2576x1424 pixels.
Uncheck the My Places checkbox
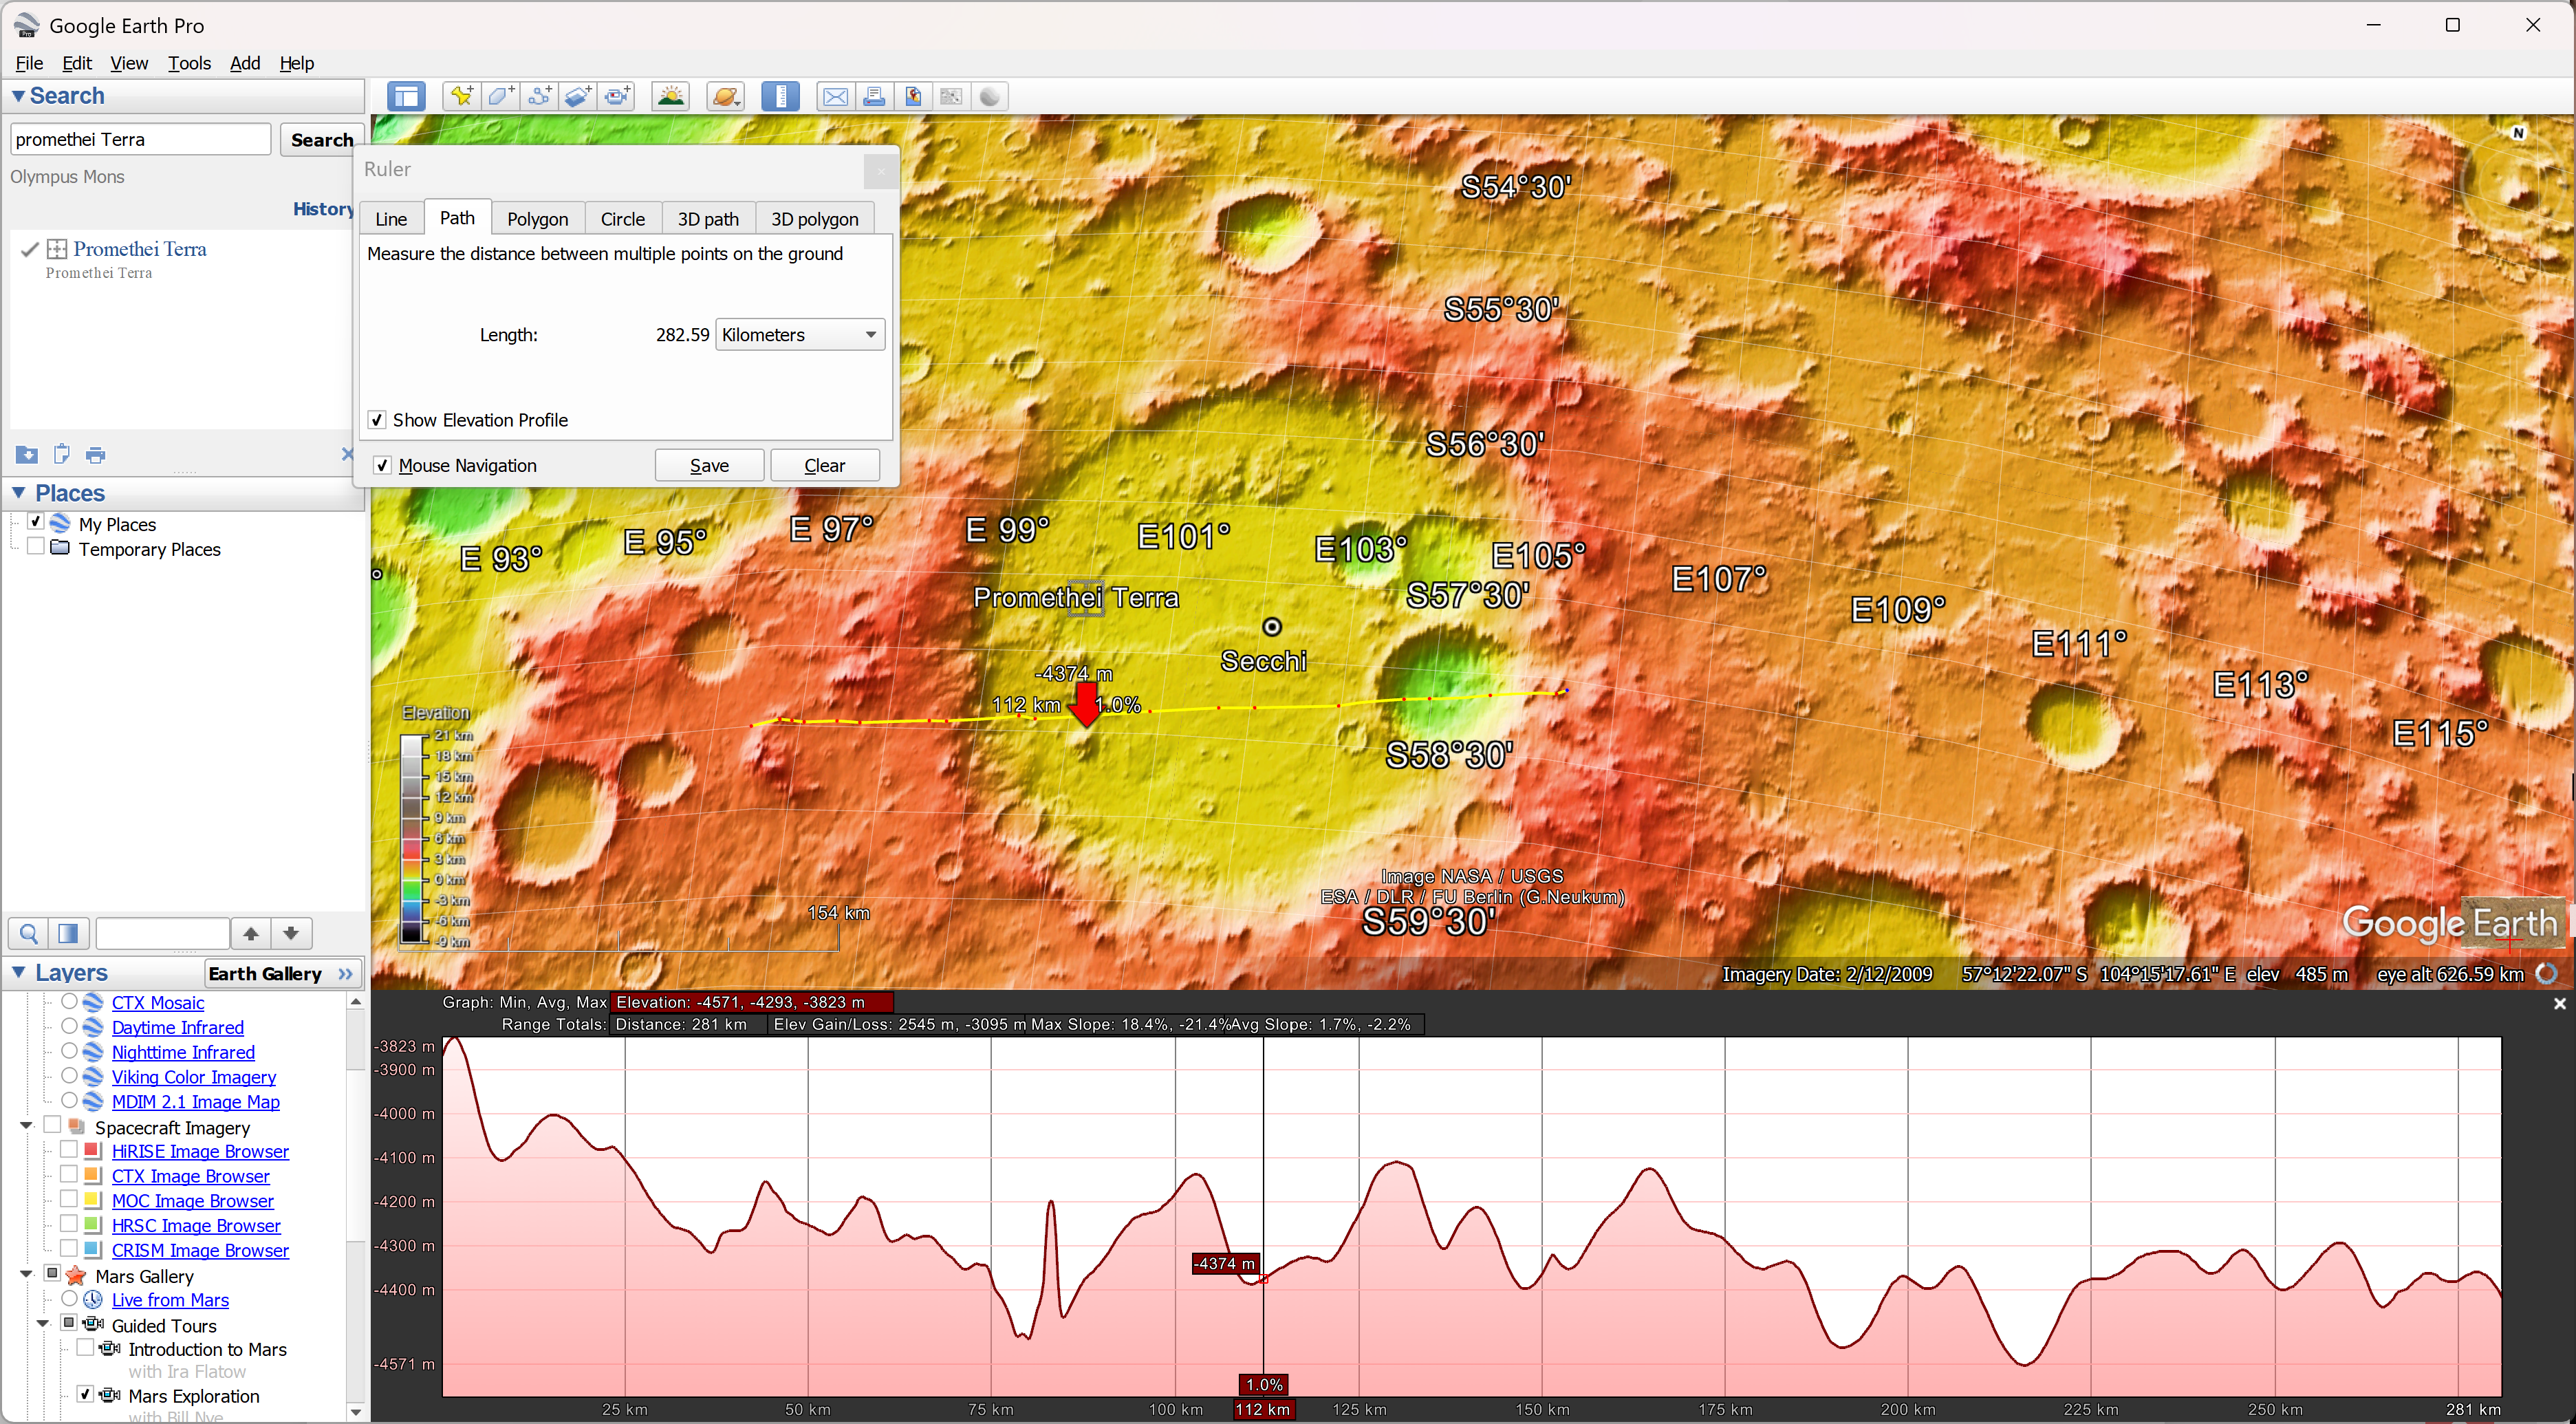point(36,522)
